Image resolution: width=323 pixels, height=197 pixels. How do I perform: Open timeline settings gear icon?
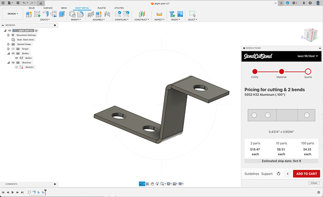318,192
